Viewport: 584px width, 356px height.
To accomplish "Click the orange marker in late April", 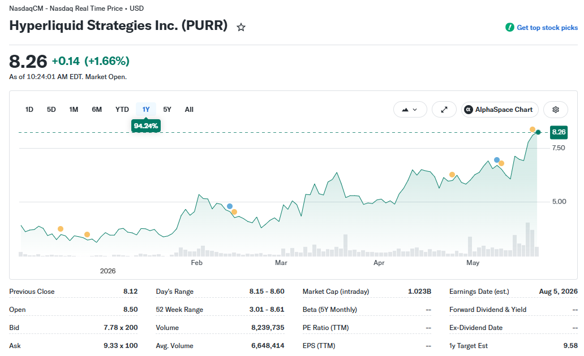I will pos(452,175).
